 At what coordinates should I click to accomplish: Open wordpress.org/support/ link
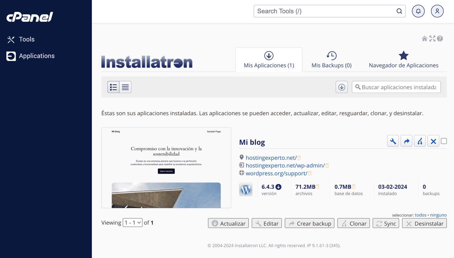pyautogui.click(x=276, y=173)
